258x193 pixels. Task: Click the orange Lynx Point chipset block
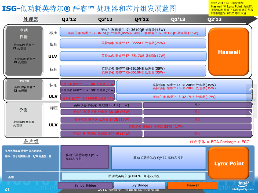(229, 163)
